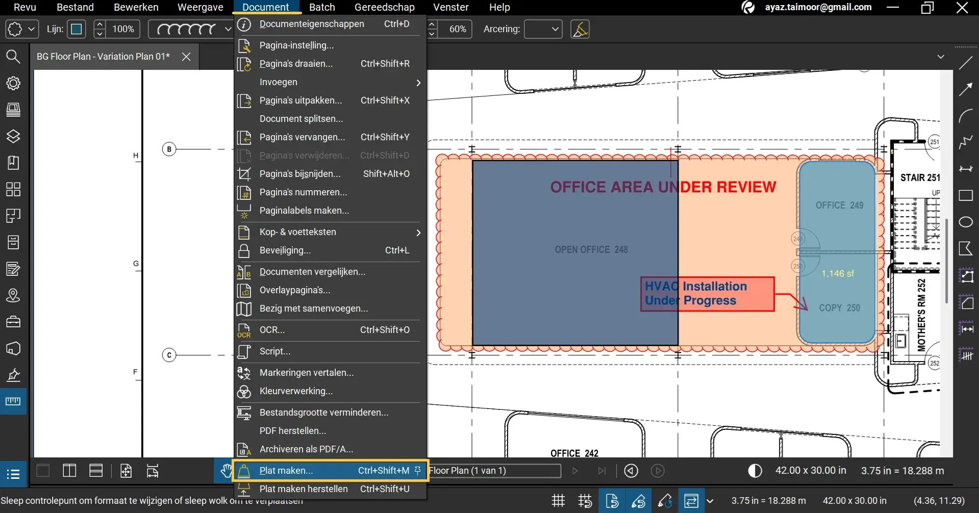The height and width of the screenshot is (513, 979).
Task: Select OCR... menu entry
Action: 330,330
